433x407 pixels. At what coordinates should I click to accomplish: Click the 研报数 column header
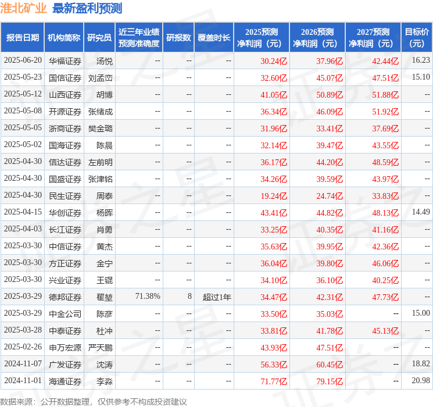[178, 38]
